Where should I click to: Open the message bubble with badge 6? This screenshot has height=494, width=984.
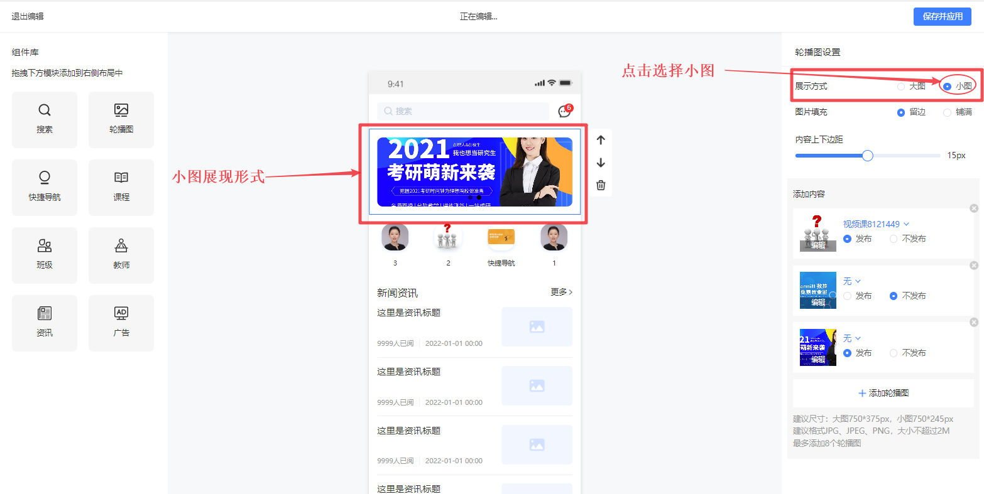565,111
